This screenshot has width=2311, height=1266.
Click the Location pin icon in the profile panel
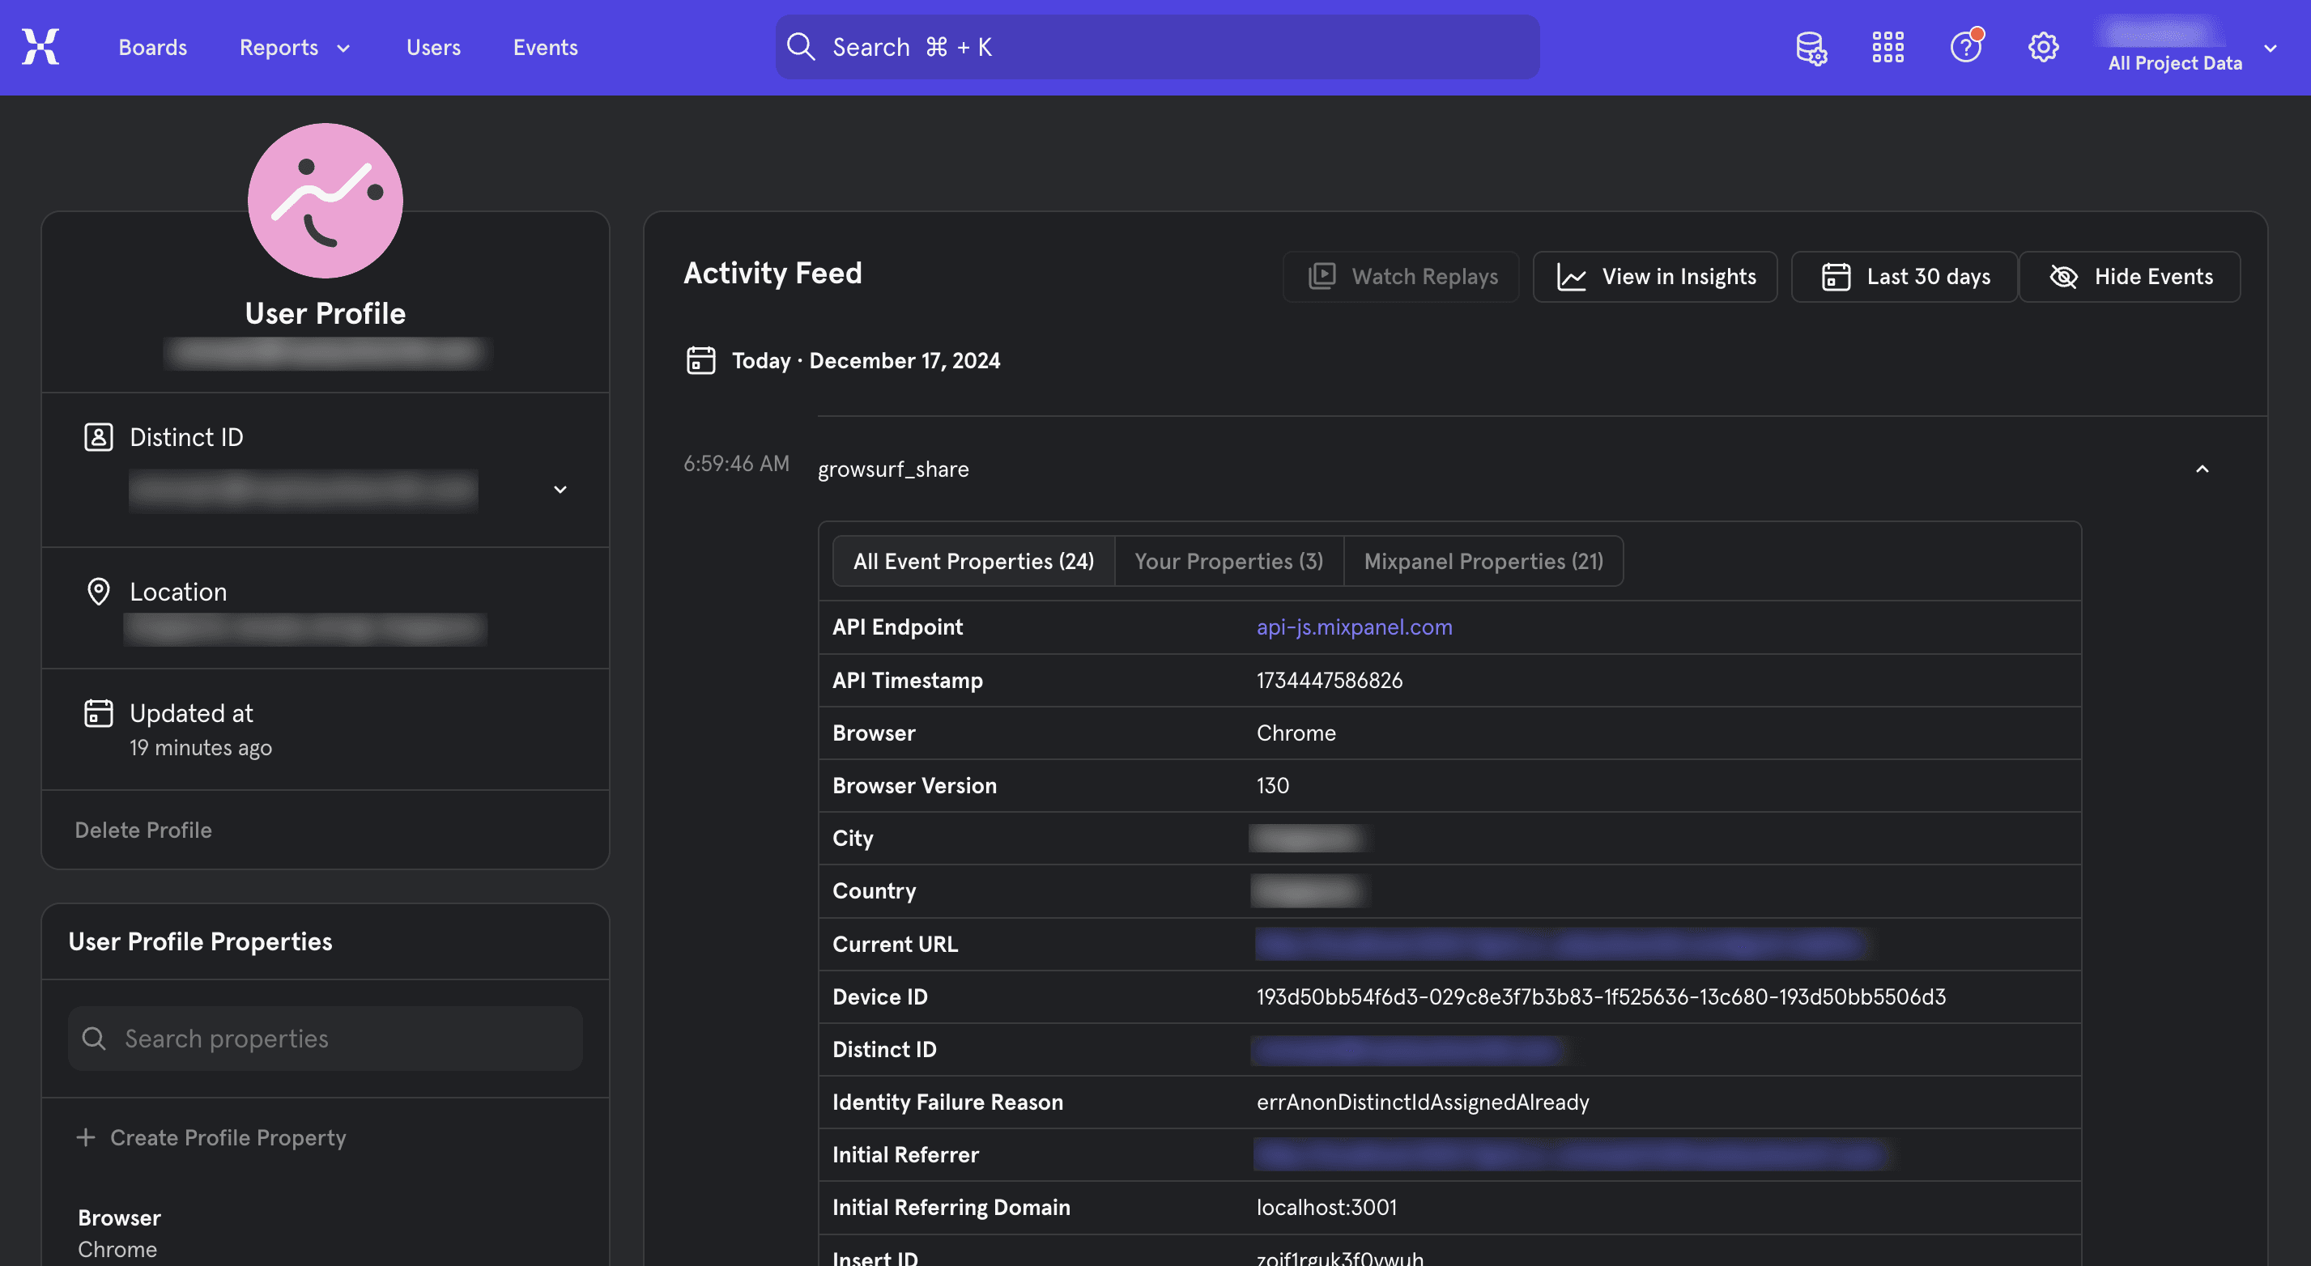tap(98, 592)
